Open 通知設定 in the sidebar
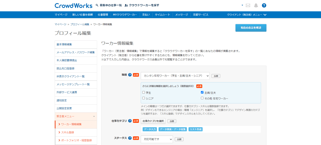321x145 pixels. tap(76, 100)
